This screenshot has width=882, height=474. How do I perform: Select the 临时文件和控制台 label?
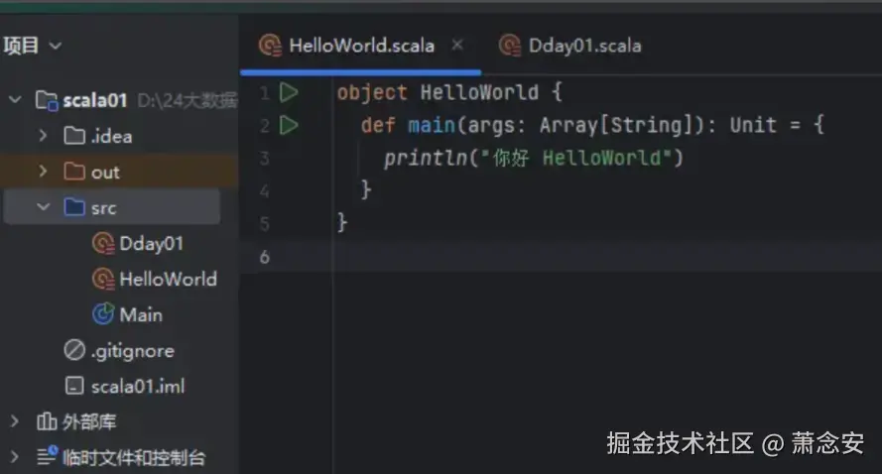tap(134, 457)
